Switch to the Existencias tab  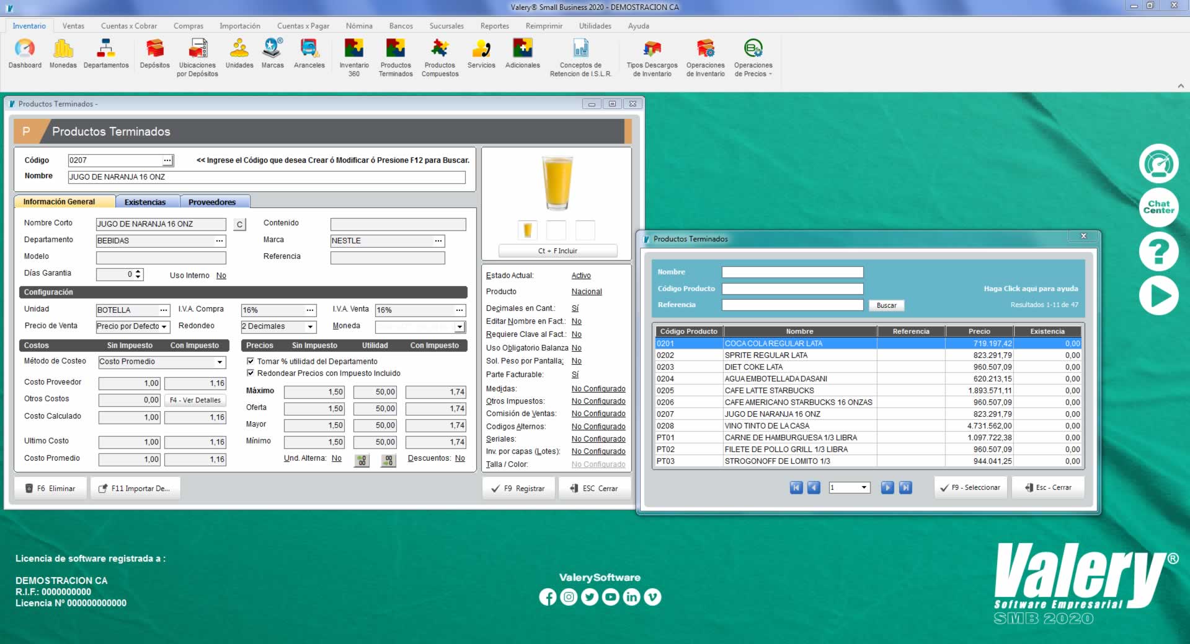pyautogui.click(x=146, y=202)
